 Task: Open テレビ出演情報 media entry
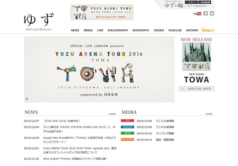tap(165, 121)
